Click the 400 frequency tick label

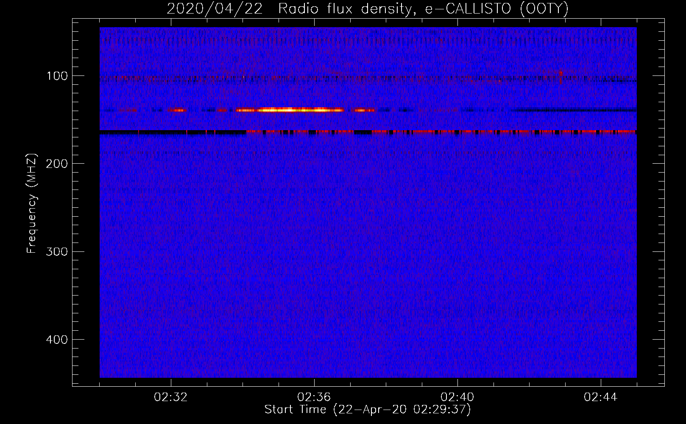coord(56,340)
